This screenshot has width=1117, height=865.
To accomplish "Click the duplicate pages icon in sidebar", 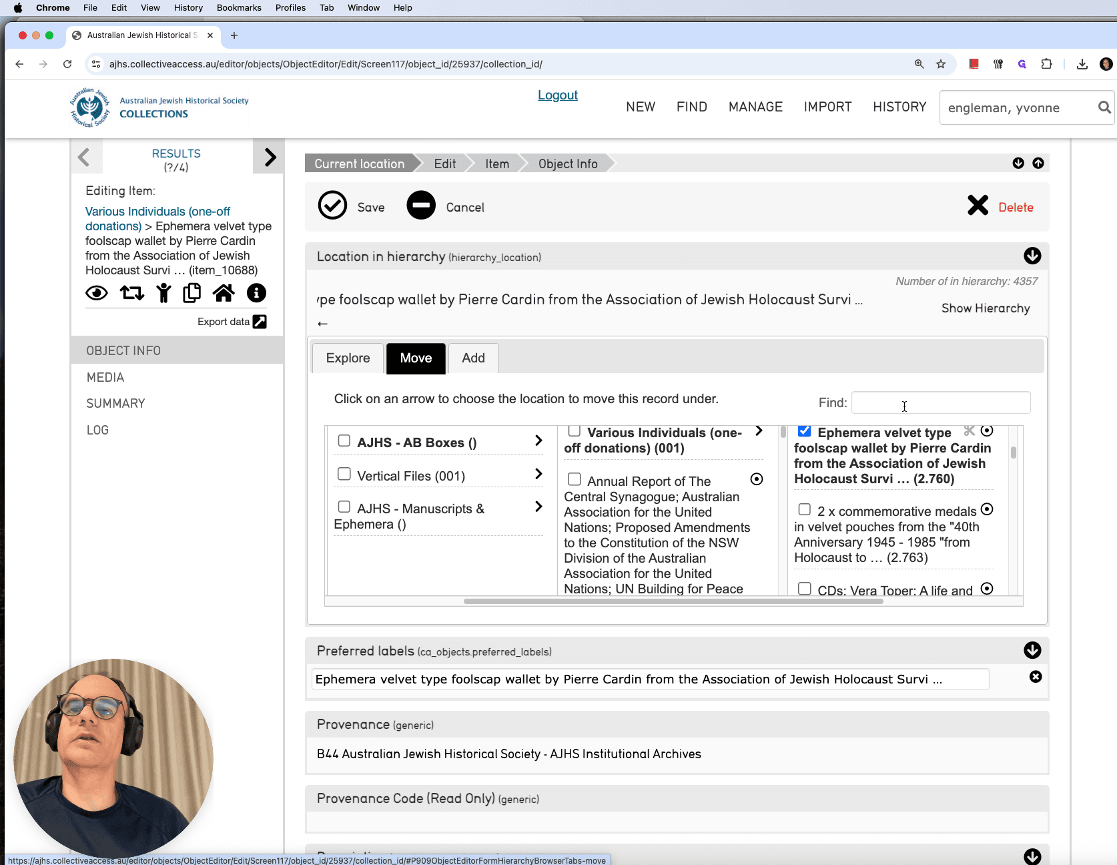I will 192,293.
